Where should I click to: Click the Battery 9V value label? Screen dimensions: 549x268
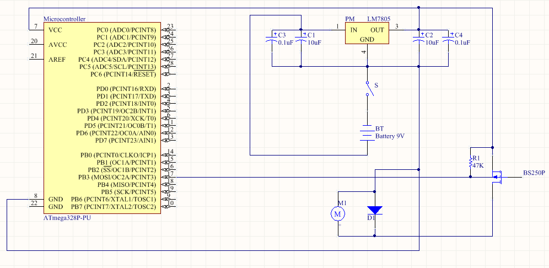point(393,136)
